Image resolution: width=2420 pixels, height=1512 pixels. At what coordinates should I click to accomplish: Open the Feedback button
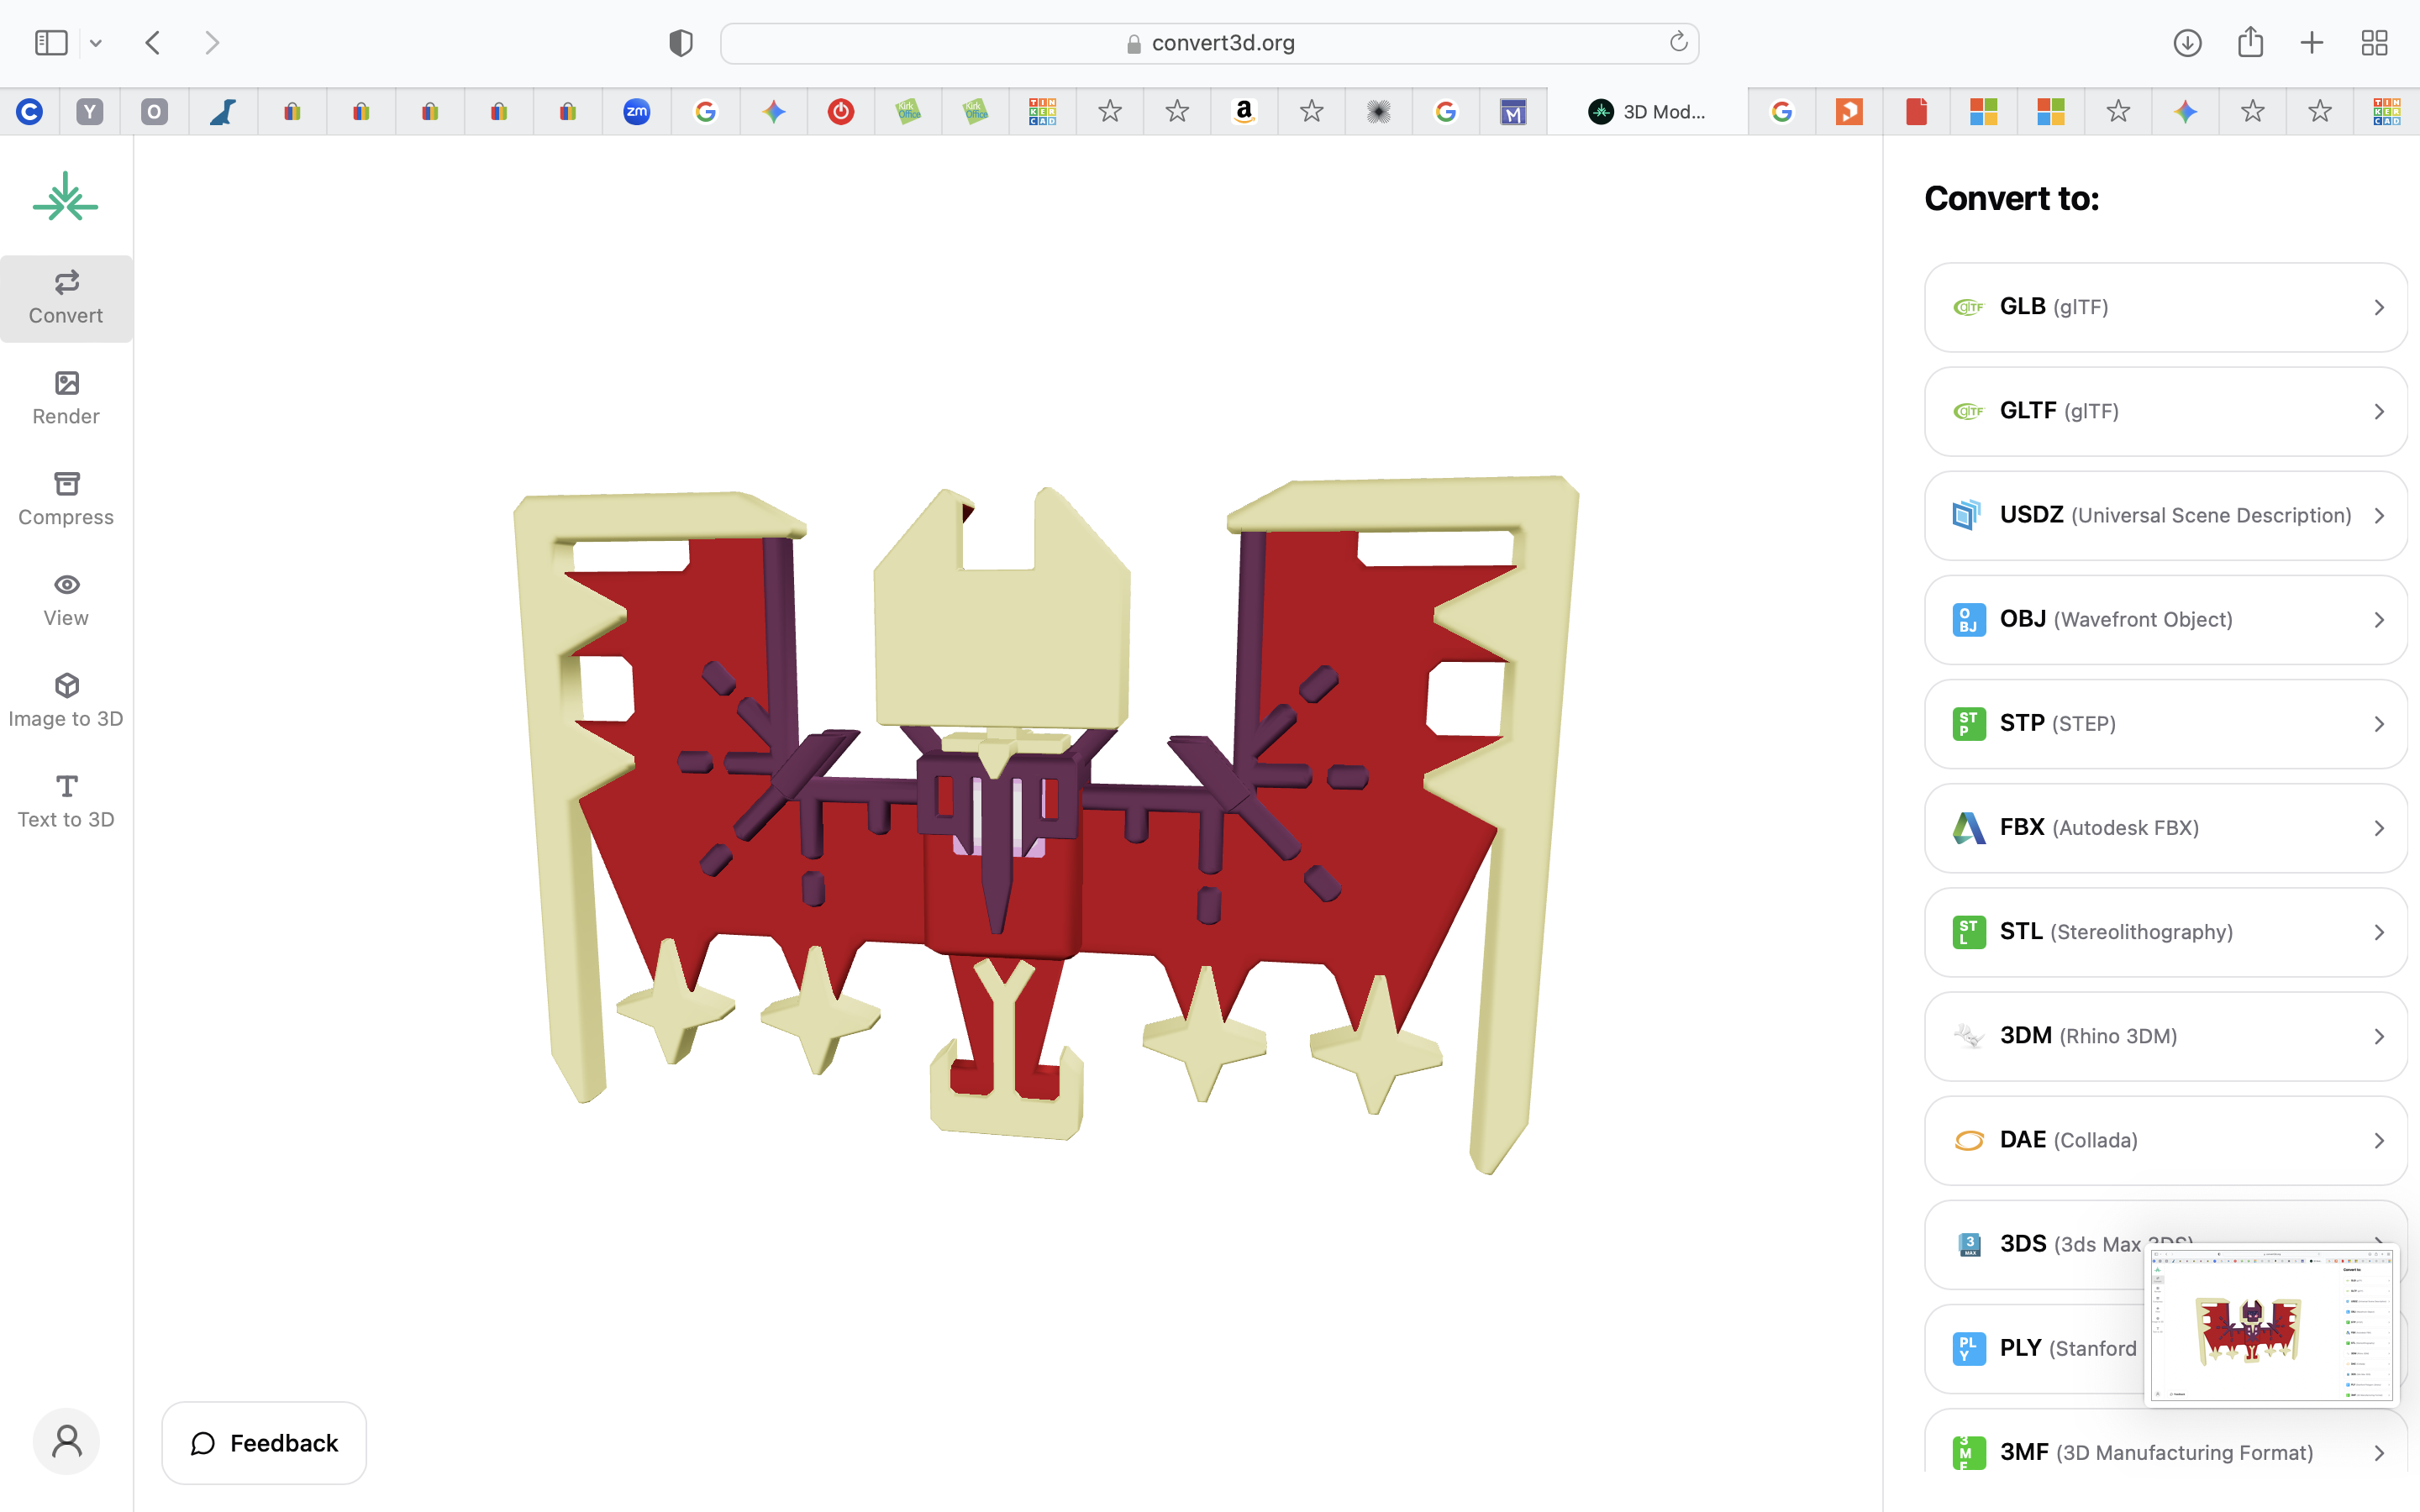(264, 1442)
